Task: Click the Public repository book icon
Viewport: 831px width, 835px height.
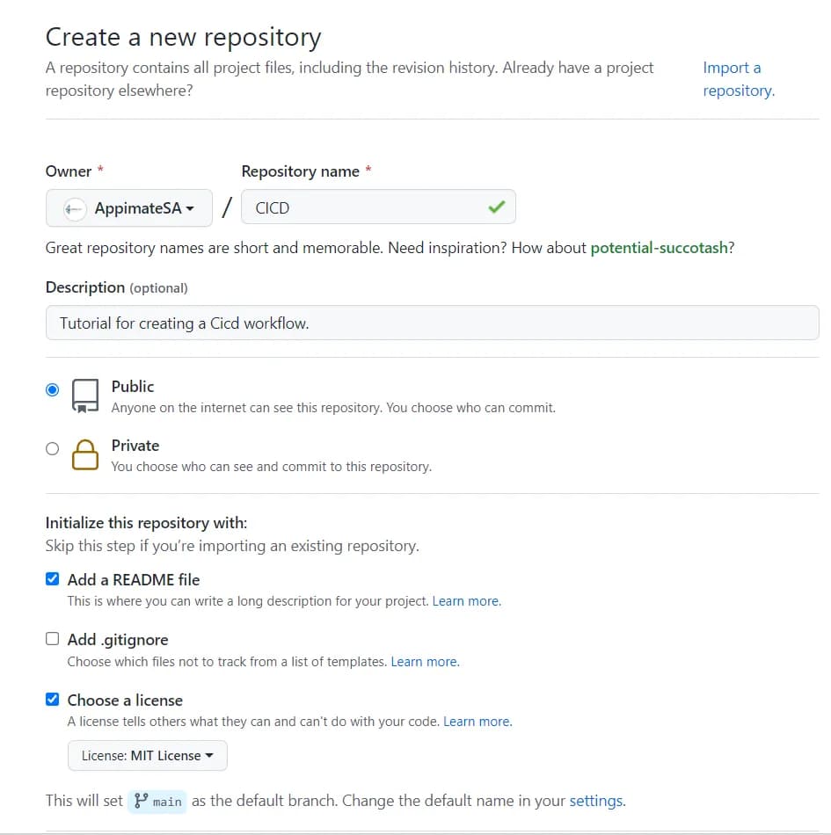Action: coord(85,396)
